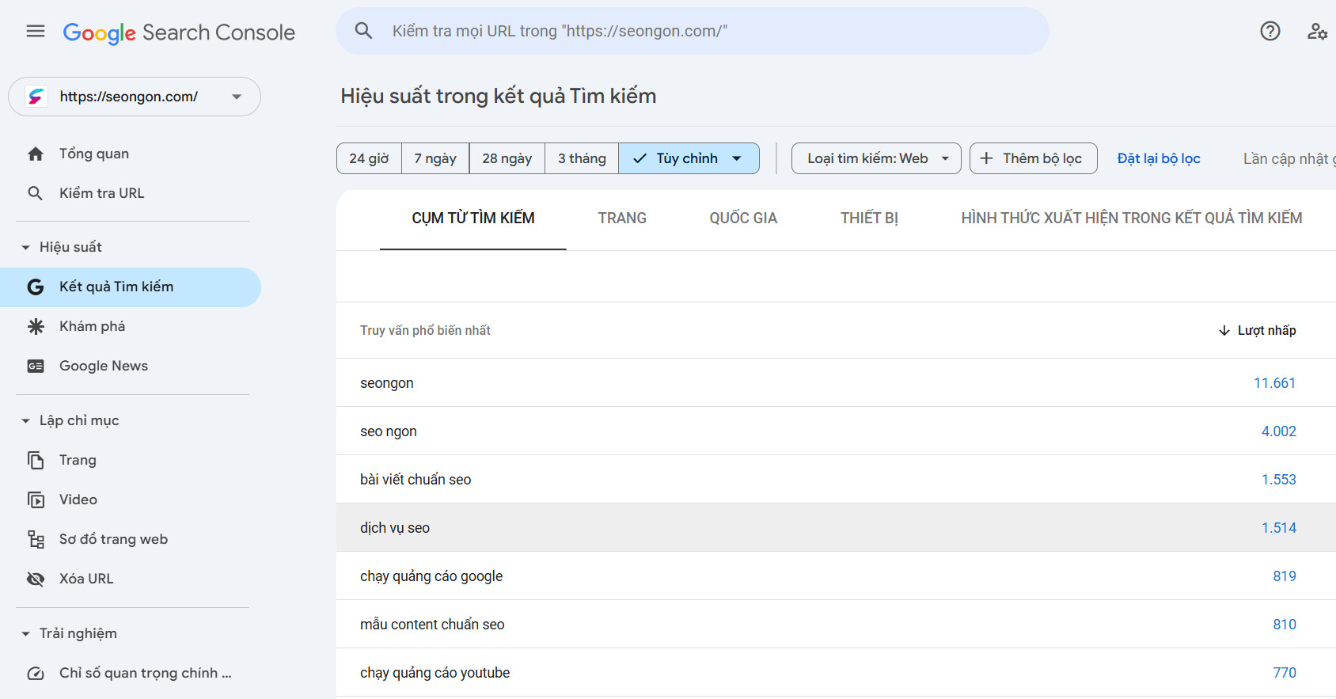Viewport: 1336px width, 699px height.
Task: Select the chạy quảng cáo google query
Action: 836,576
